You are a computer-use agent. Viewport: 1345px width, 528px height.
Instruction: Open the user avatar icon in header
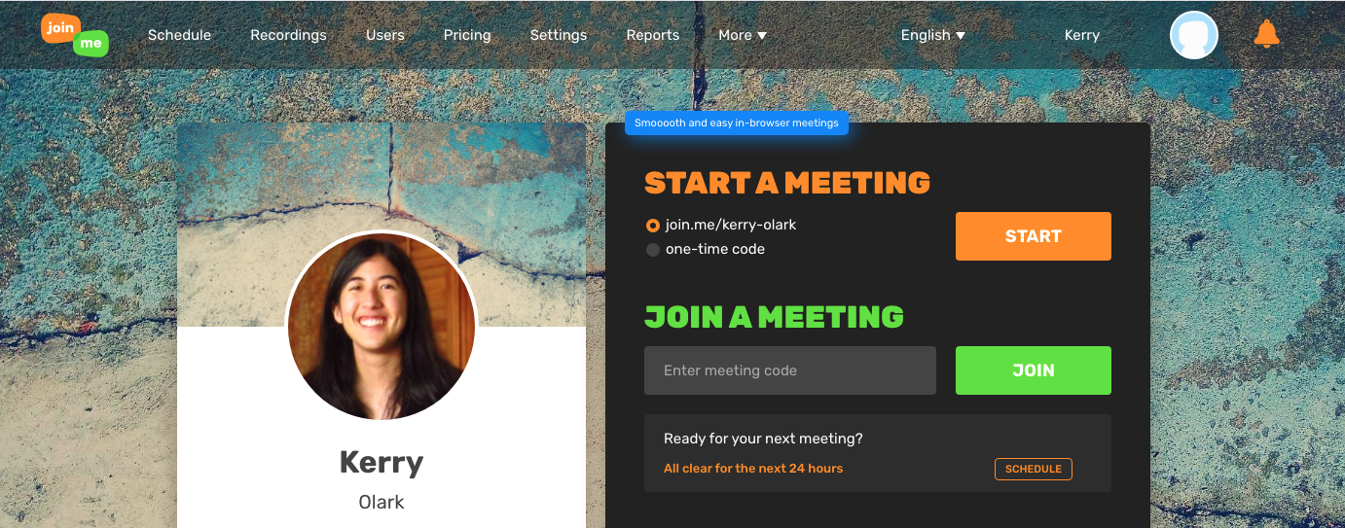point(1194,35)
